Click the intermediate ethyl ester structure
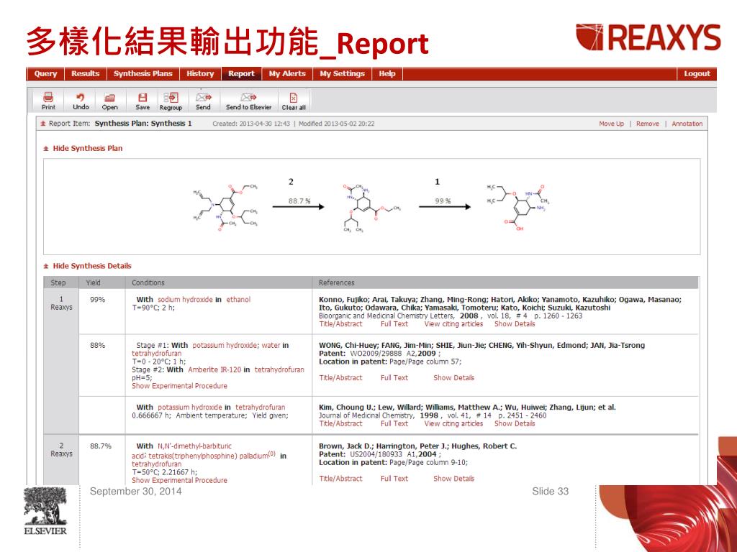 pos(371,208)
